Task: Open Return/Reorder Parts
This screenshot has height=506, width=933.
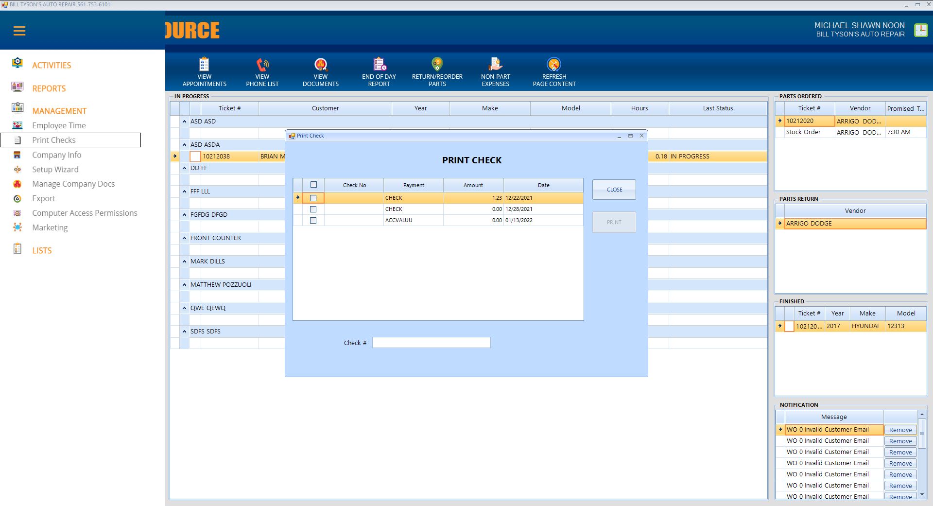Action: 437,65
